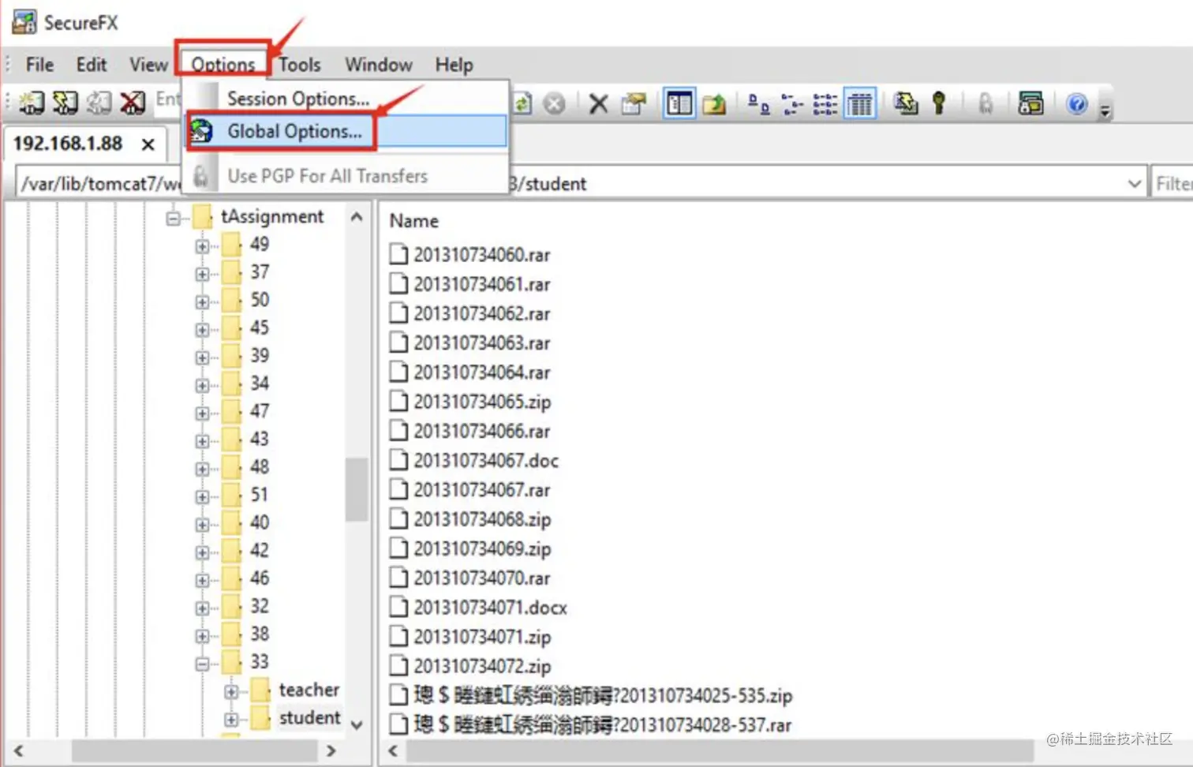
Task: Open the remote path dropdown arrow
Action: tap(1135, 184)
